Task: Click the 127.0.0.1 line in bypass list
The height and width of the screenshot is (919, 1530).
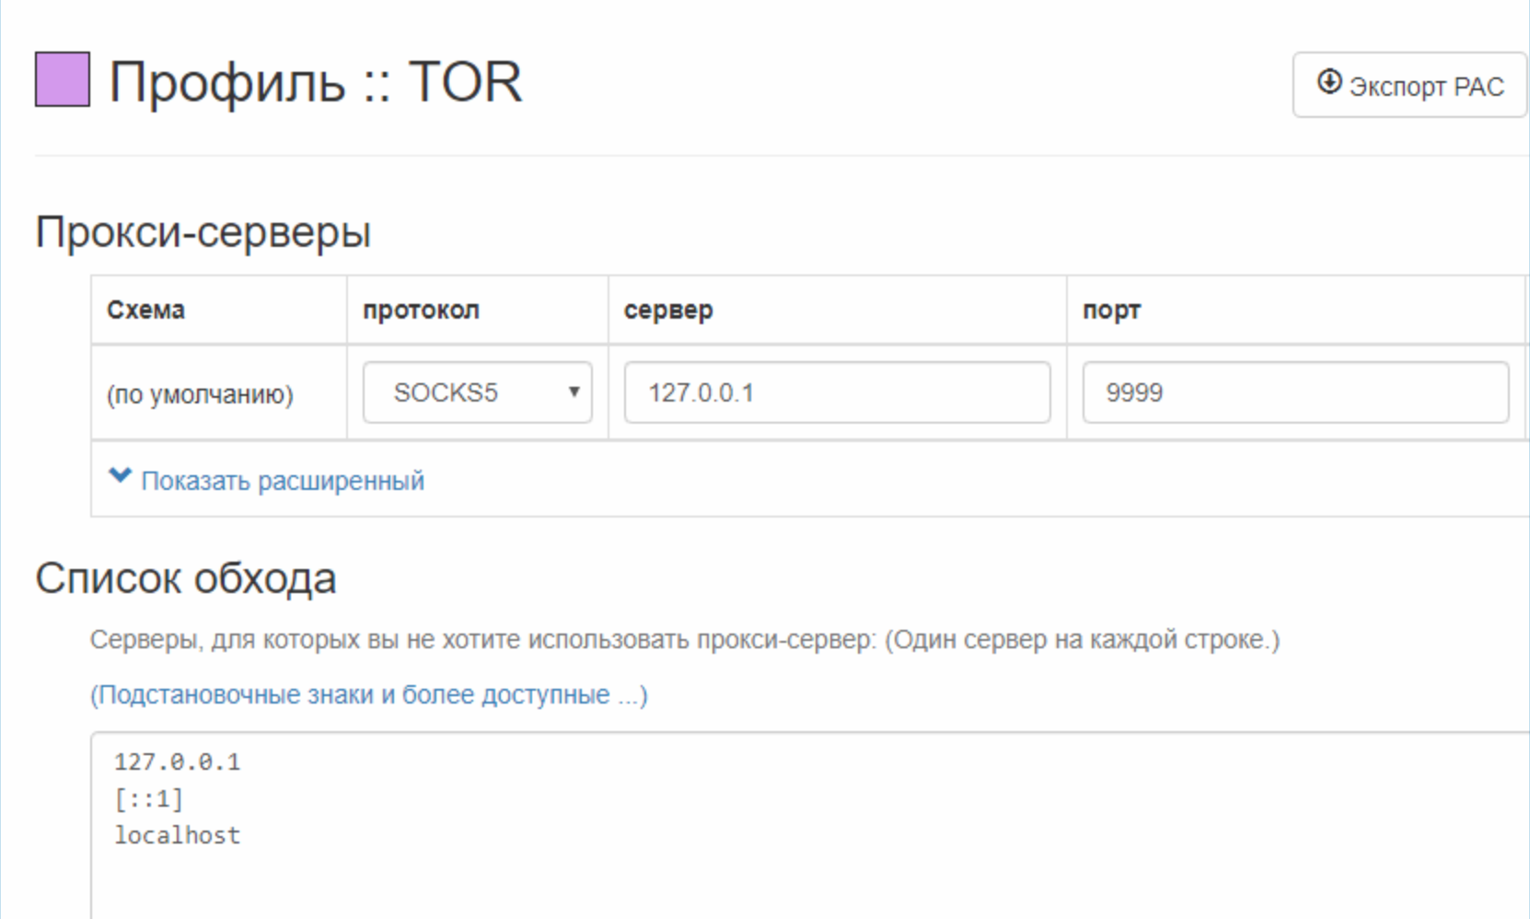Action: point(177,762)
